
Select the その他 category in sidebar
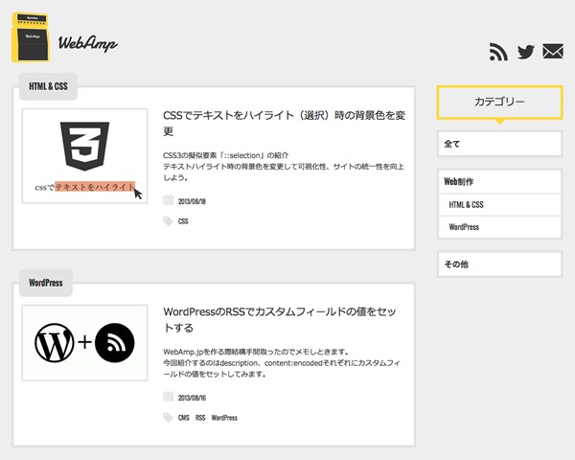(499, 264)
